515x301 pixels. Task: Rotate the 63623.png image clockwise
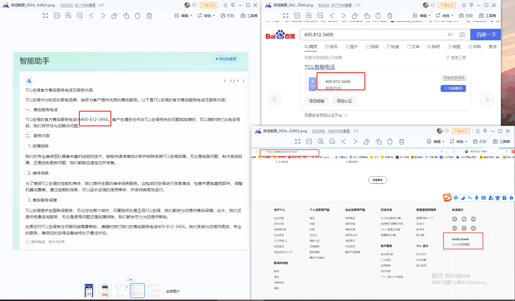pyautogui.click(x=126, y=16)
